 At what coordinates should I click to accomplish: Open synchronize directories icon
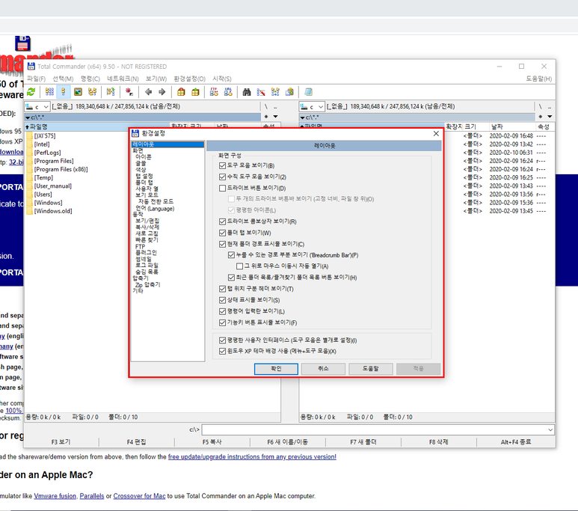coord(275,92)
